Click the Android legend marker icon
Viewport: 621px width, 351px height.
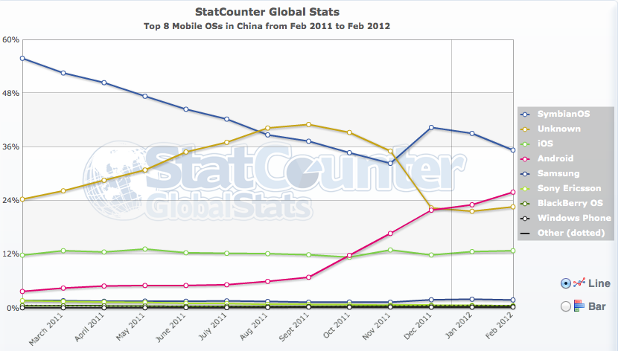point(526,158)
